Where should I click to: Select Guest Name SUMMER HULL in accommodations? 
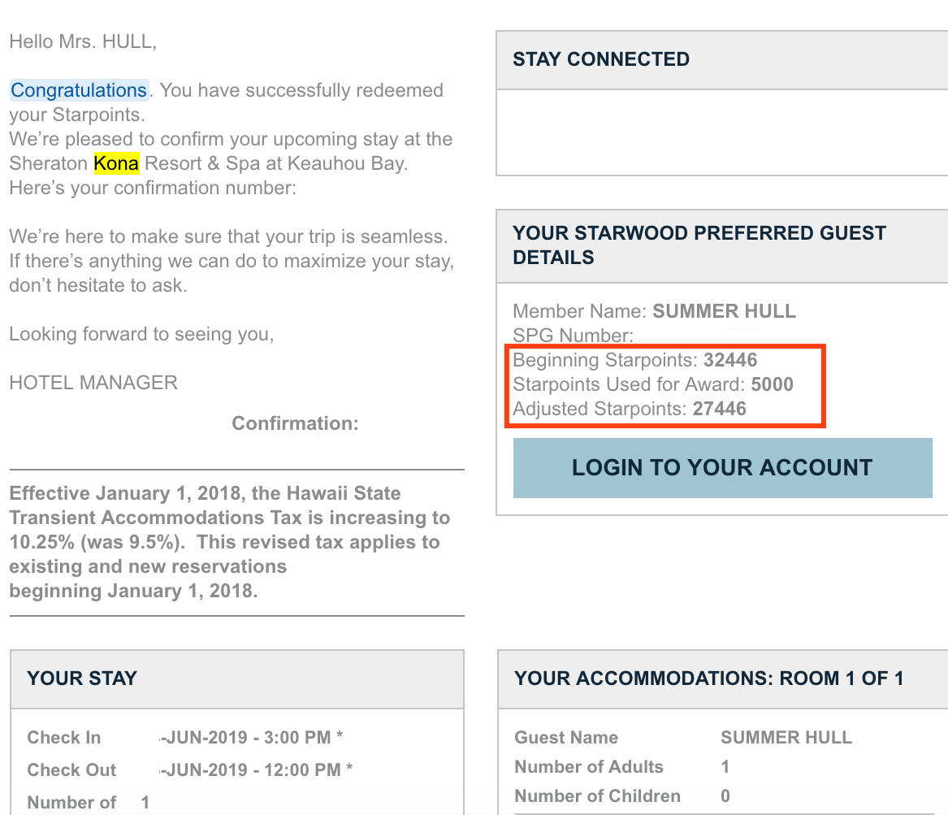coord(786,738)
